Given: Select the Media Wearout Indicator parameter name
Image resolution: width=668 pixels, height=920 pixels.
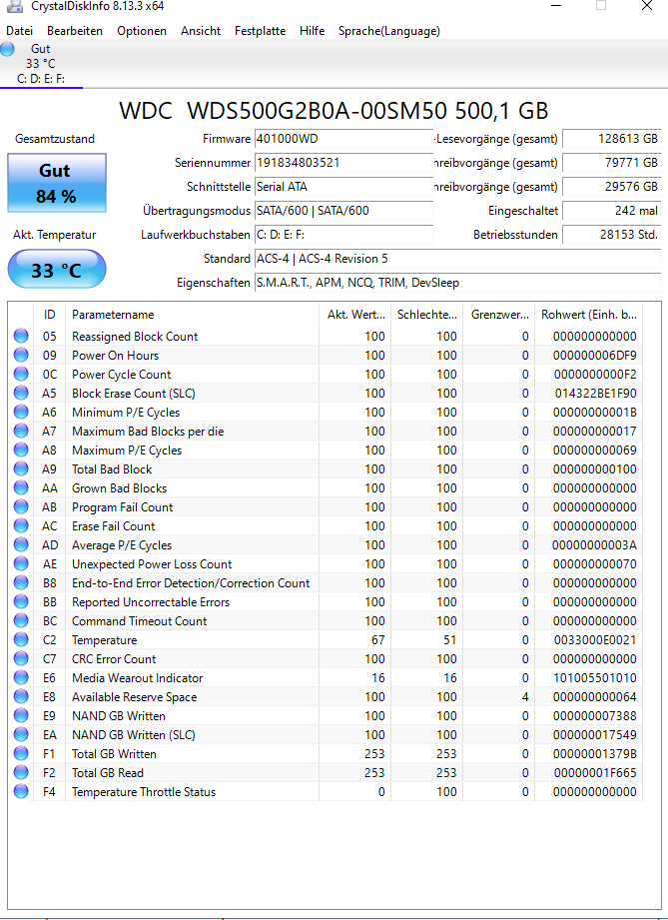Looking at the screenshot, I should [137, 678].
